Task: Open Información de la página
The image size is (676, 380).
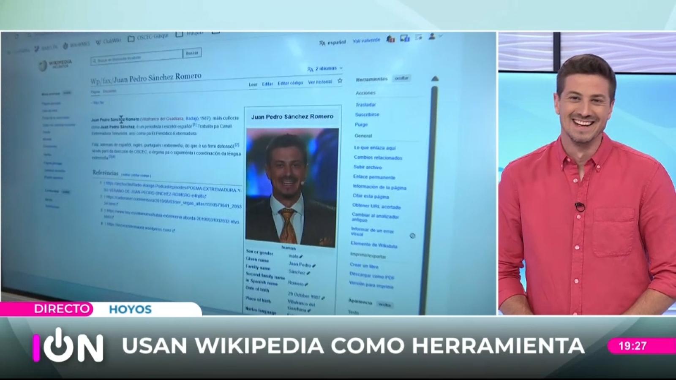Action: click(x=379, y=187)
